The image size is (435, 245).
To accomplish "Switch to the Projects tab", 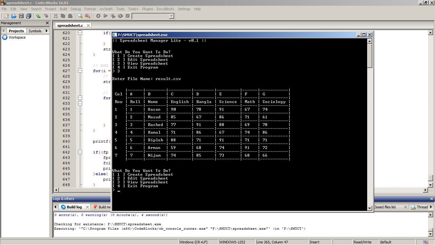I will 16,31.
